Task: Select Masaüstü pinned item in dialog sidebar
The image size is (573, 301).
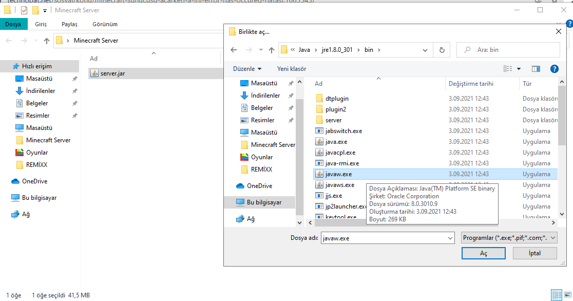Action: tap(264, 83)
